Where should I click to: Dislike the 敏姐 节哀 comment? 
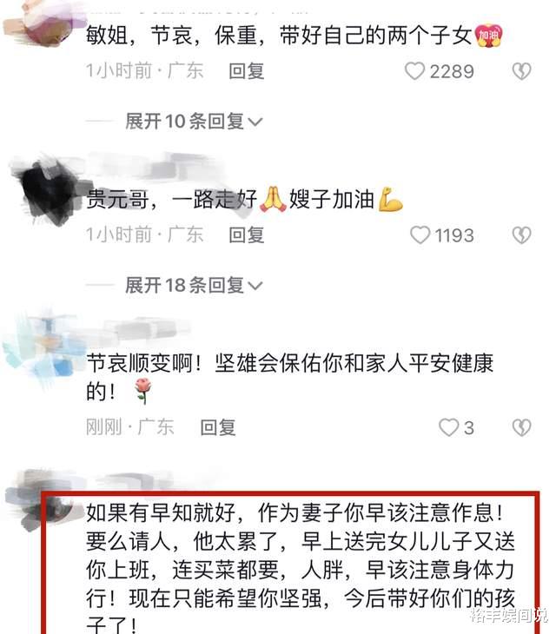(521, 71)
